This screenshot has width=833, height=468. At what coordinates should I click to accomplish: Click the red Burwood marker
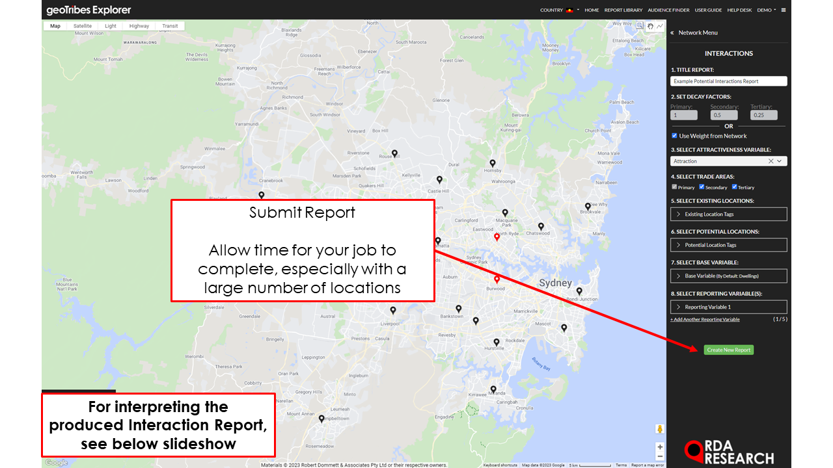[497, 279]
